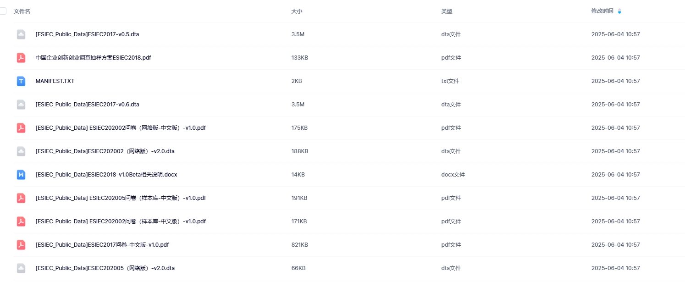Click the PDF icon for ESIEC2017问卷 file
This screenshot has height=282, width=685.
click(21, 245)
